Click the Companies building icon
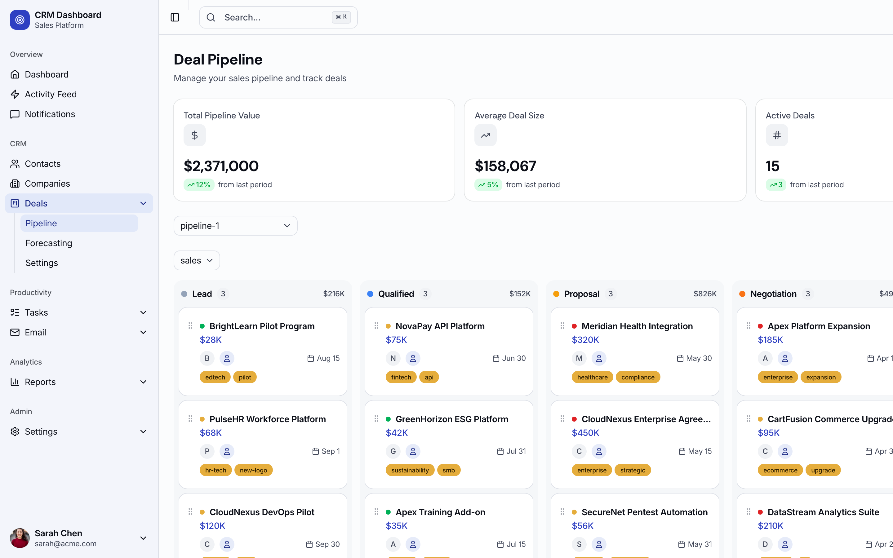The width and height of the screenshot is (893, 558). [15, 184]
